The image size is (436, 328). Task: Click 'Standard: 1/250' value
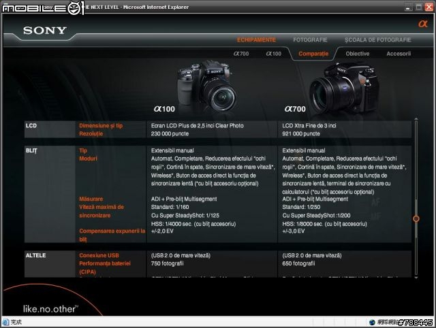pyautogui.click(x=301, y=207)
